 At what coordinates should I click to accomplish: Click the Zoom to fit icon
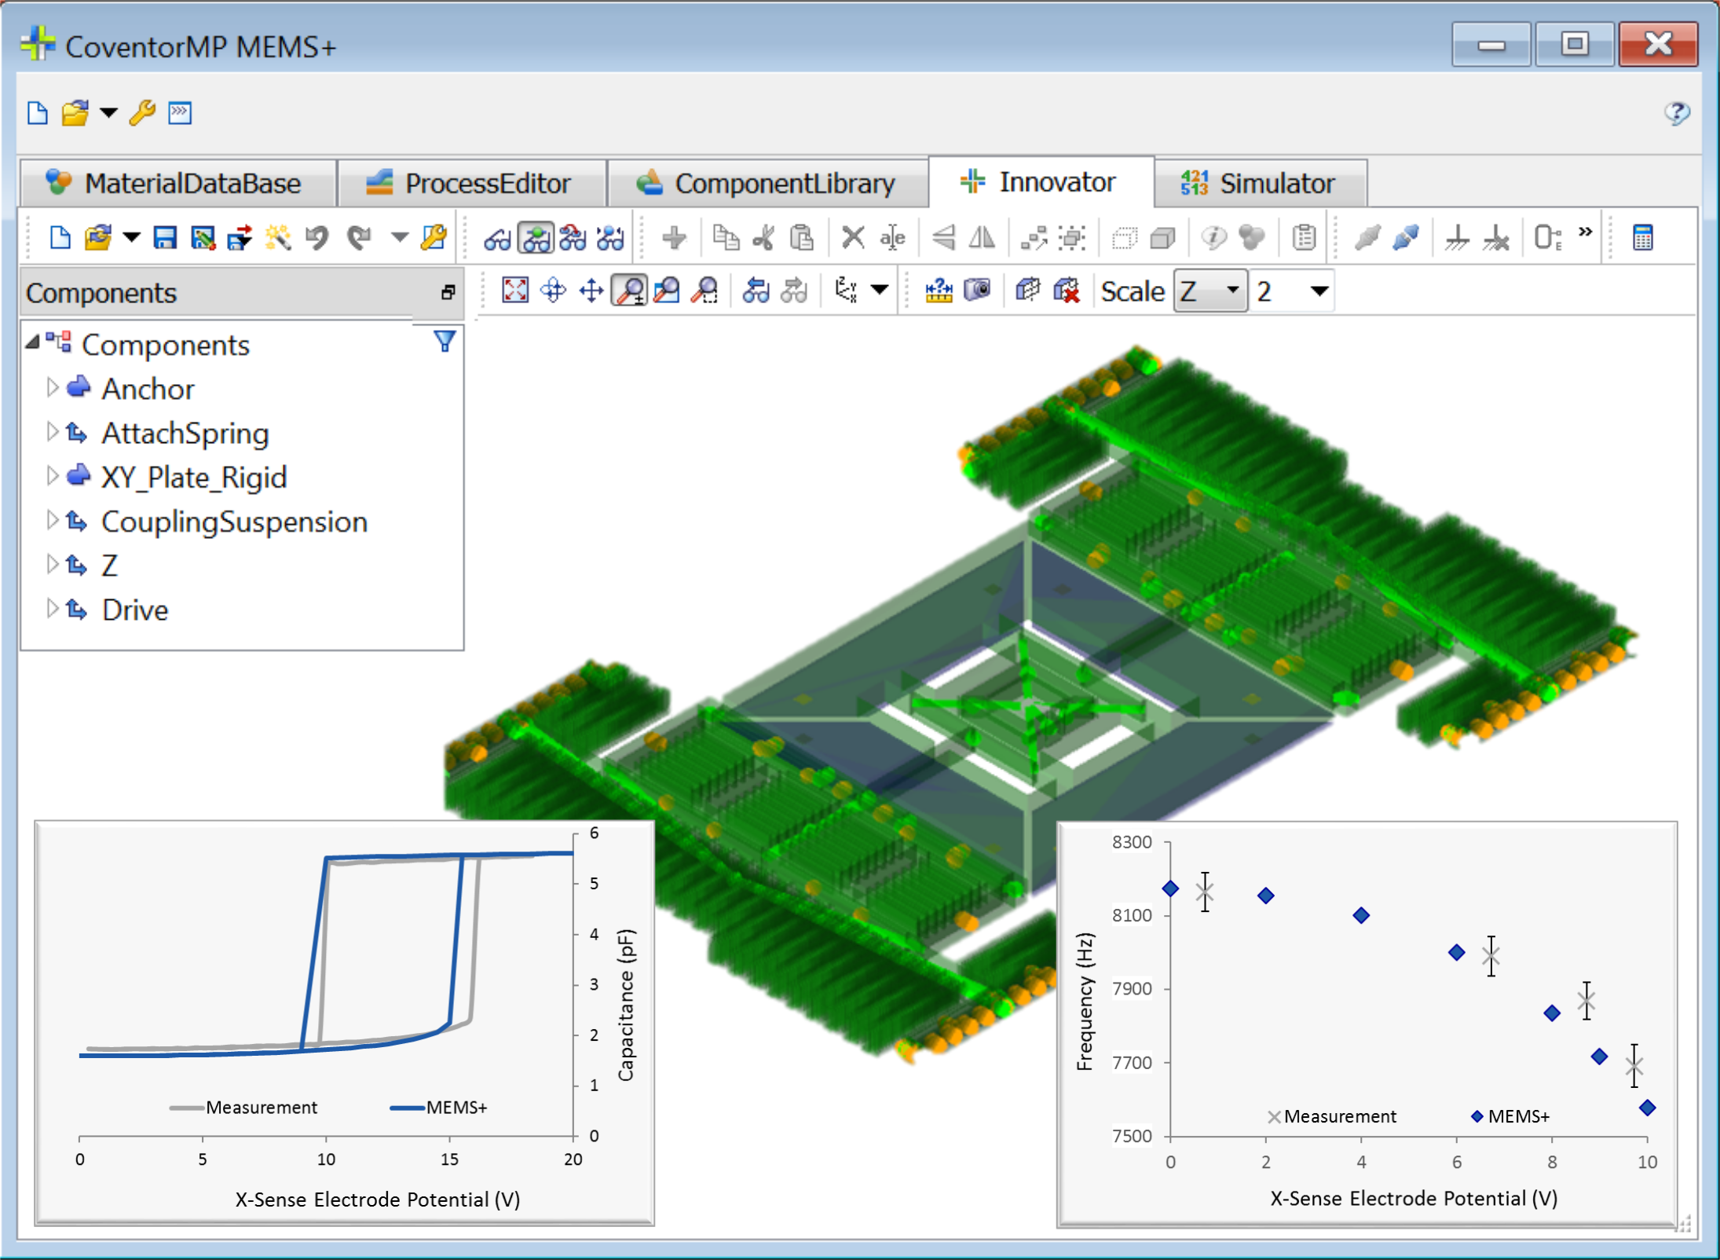pyautogui.click(x=515, y=291)
